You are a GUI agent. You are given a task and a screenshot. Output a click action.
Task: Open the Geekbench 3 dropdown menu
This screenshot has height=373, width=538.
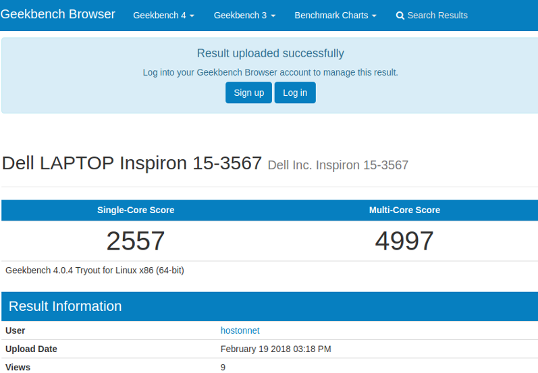(244, 16)
